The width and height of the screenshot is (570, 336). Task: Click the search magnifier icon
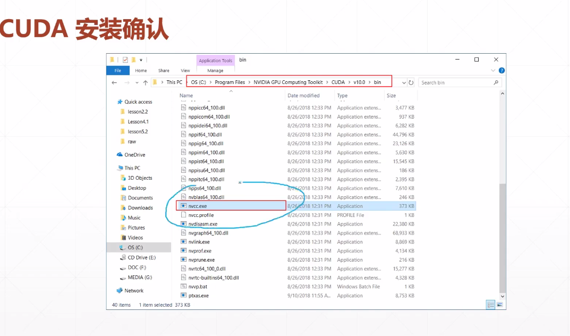496,82
